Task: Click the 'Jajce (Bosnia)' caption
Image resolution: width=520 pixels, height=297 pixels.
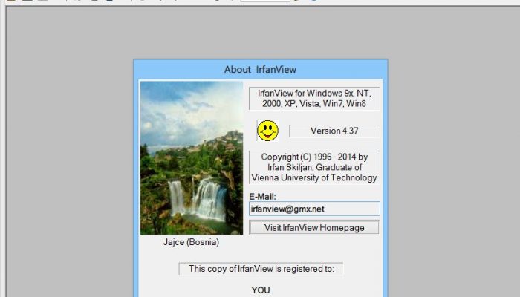Action: tap(191, 242)
